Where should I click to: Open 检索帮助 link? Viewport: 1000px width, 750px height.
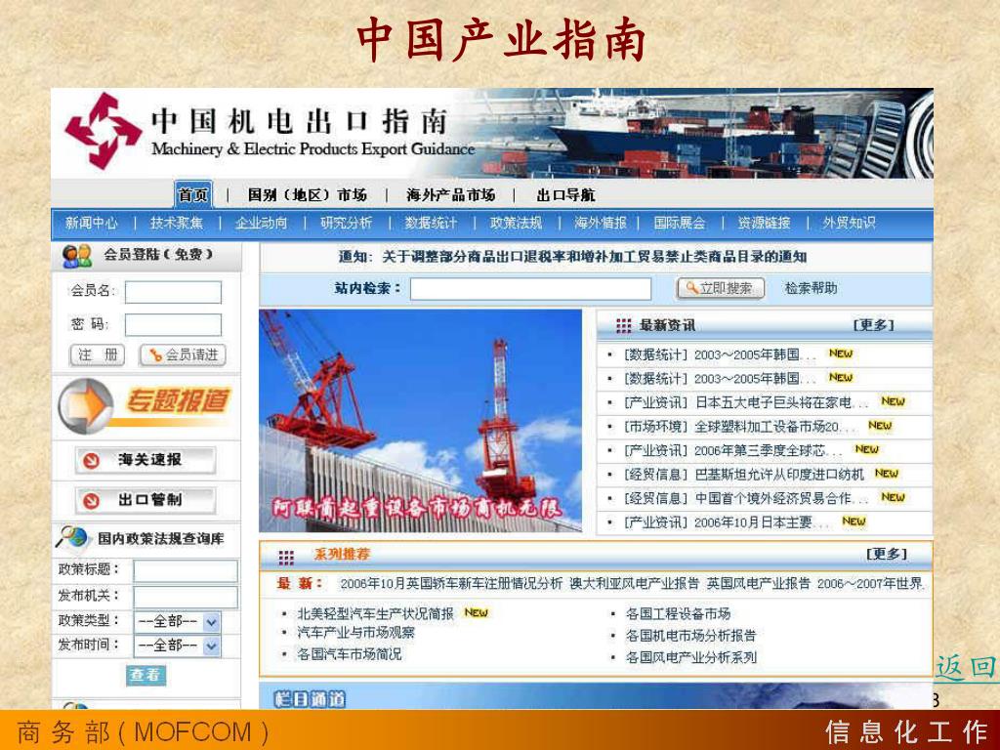pyautogui.click(x=811, y=288)
